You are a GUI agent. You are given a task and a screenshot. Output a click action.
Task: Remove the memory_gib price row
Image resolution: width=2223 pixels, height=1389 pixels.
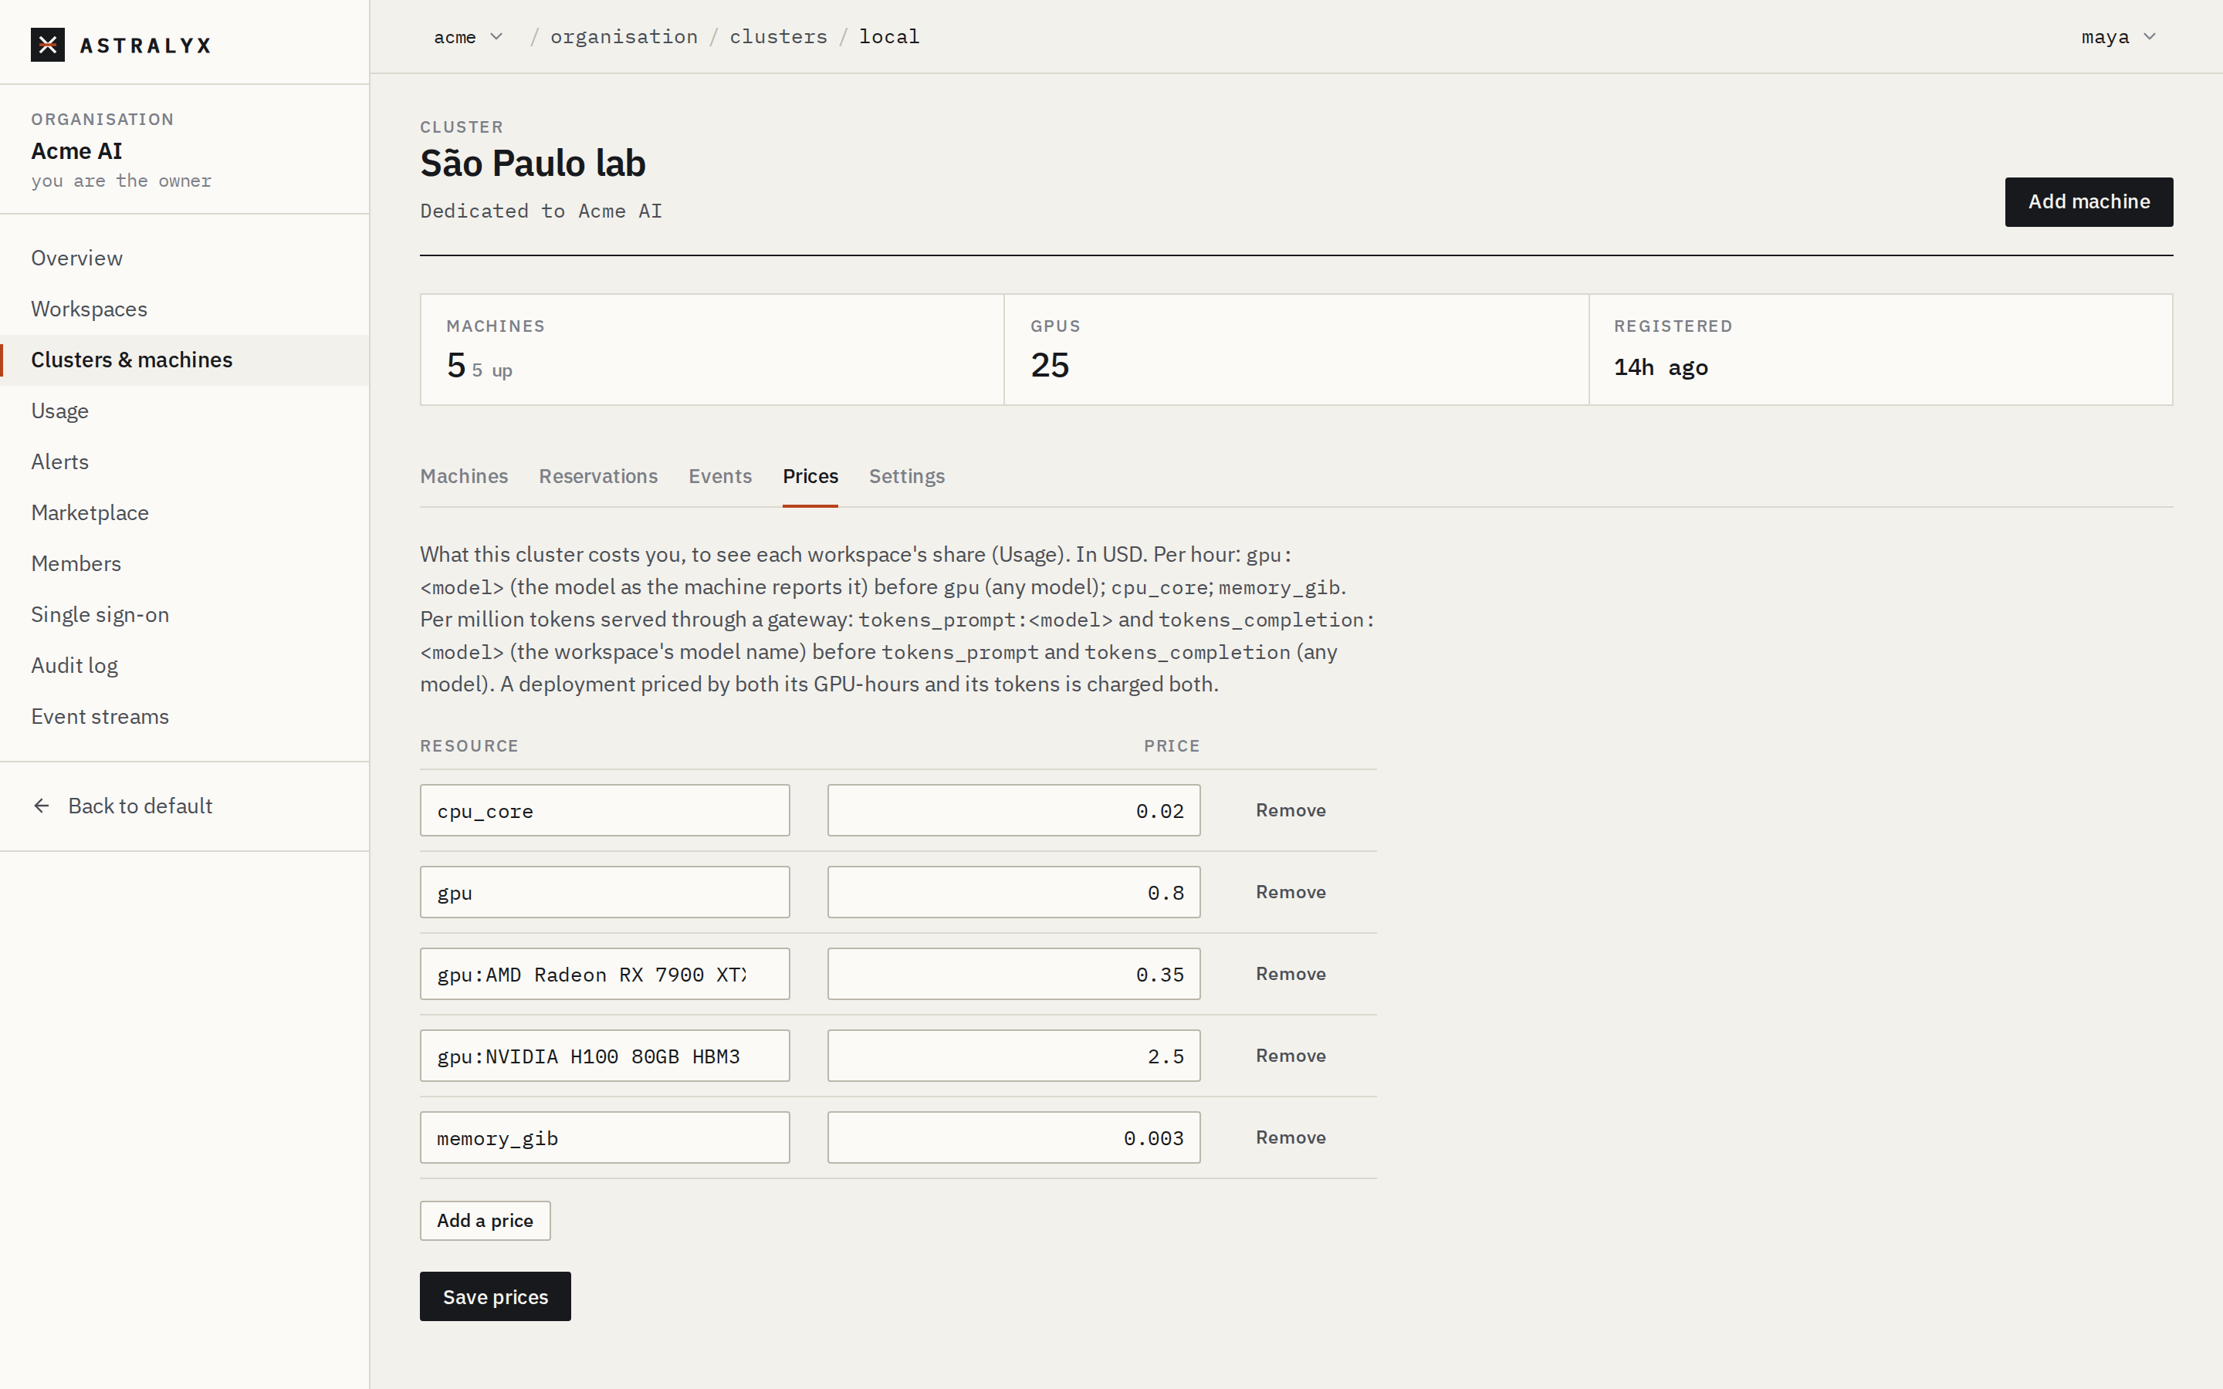(x=1291, y=1137)
